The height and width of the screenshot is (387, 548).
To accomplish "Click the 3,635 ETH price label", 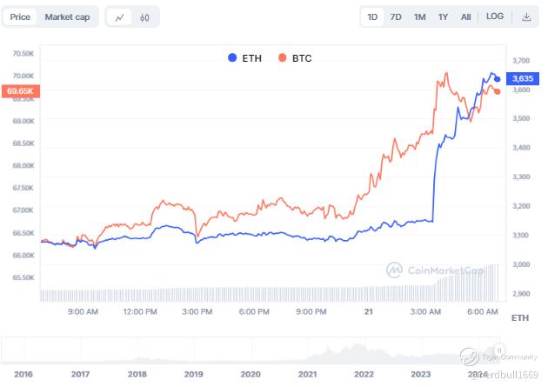I will pyautogui.click(x=523, y=79).
